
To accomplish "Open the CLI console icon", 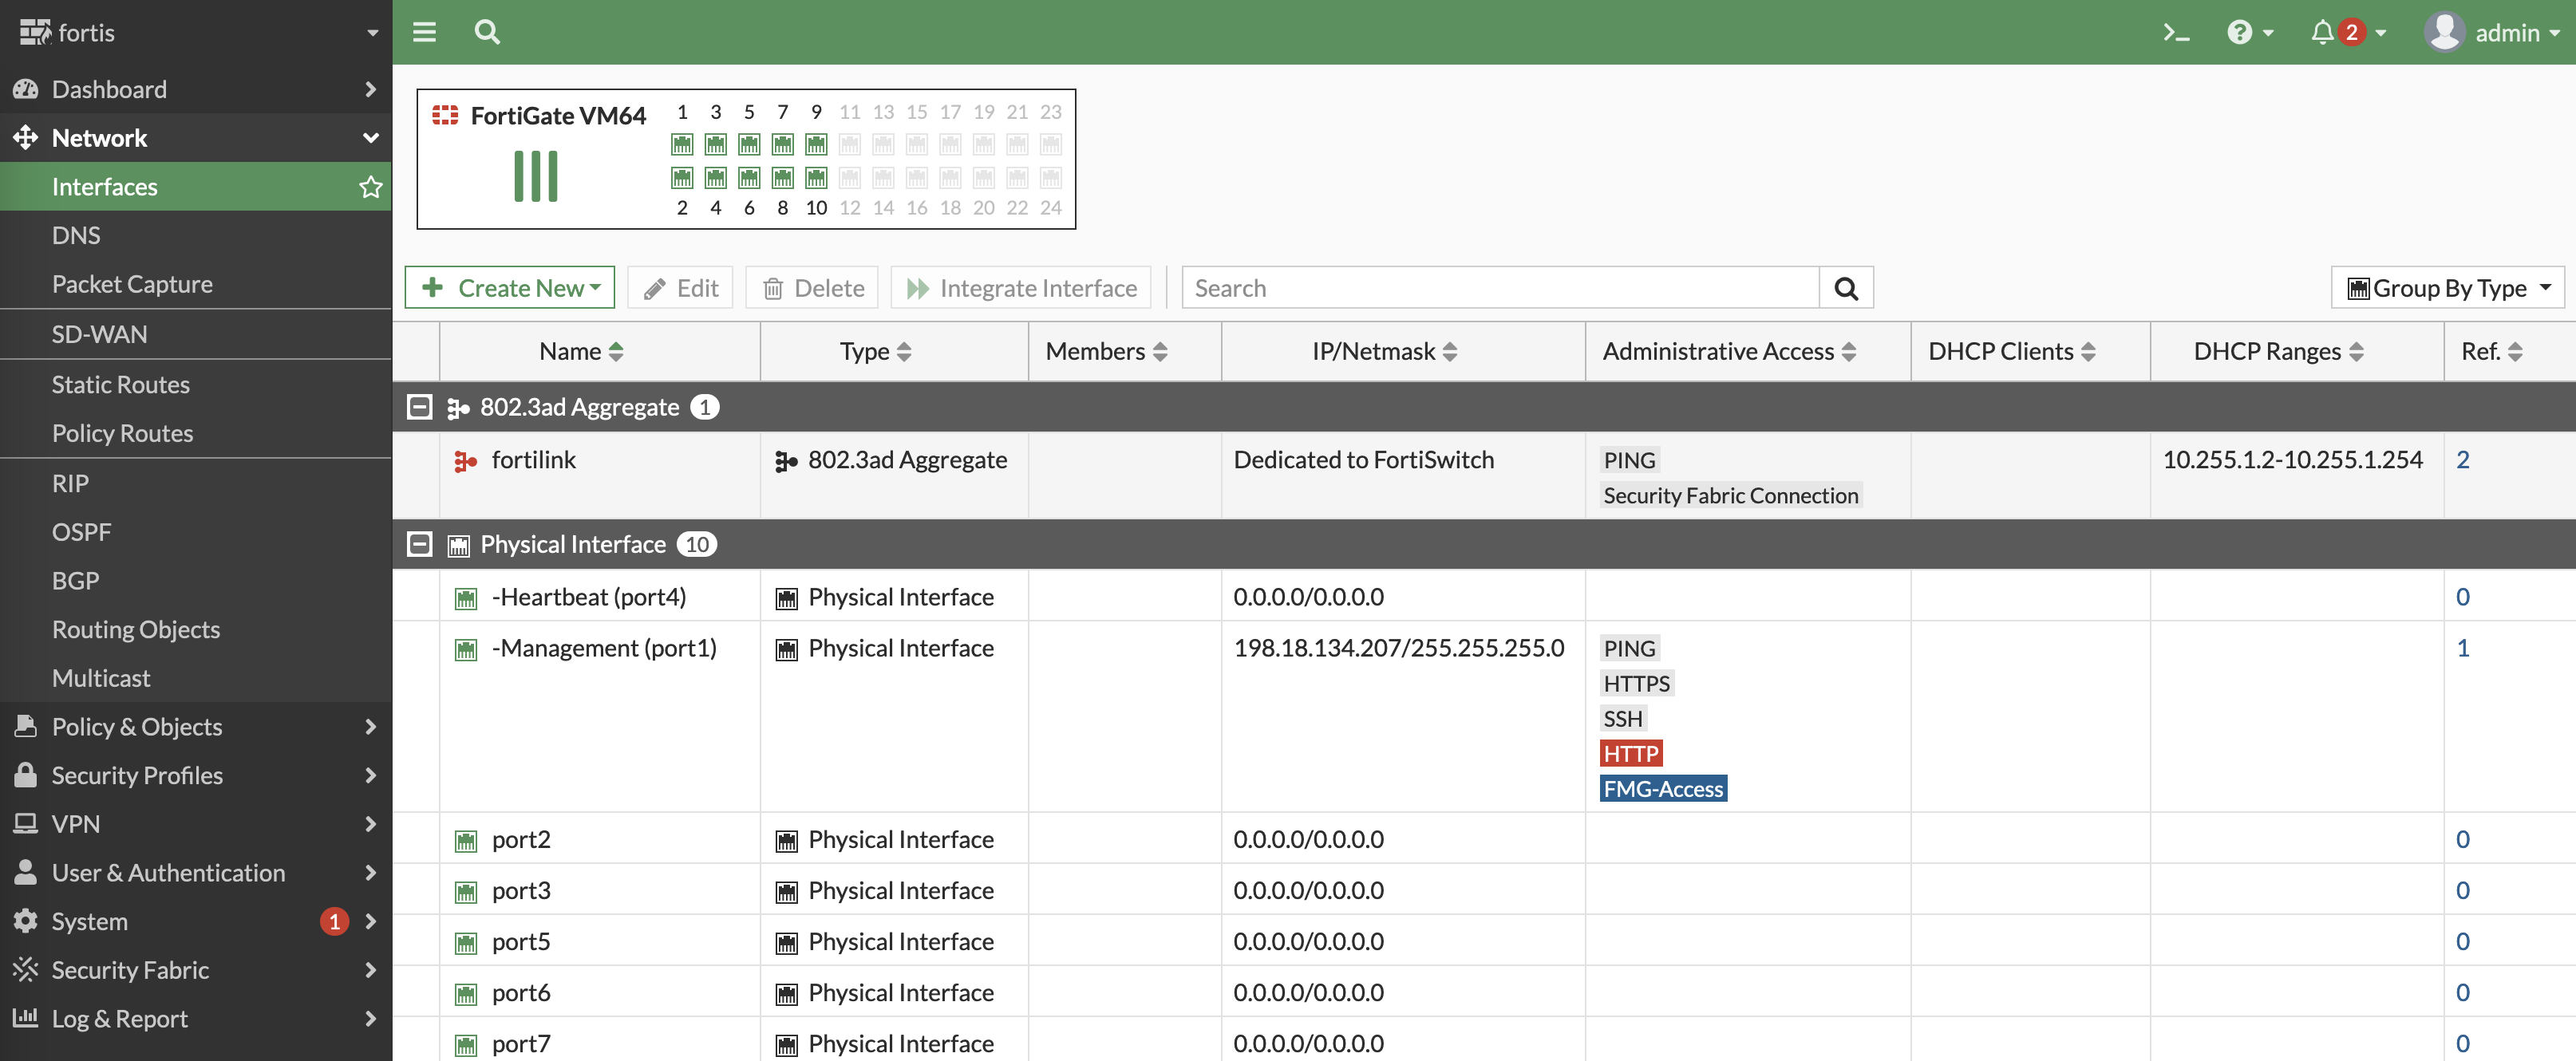I will tap(2175, 33).
